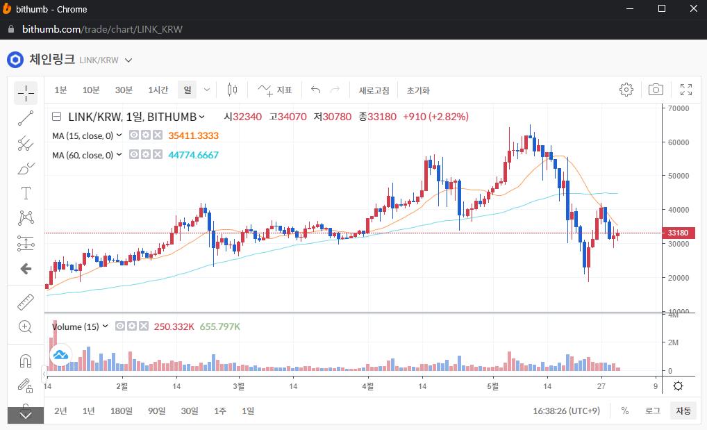The height and width of the screenshot is (430, 707).
Task: Click the 새로고침 refresh button
Action: (x=374, y=90)
